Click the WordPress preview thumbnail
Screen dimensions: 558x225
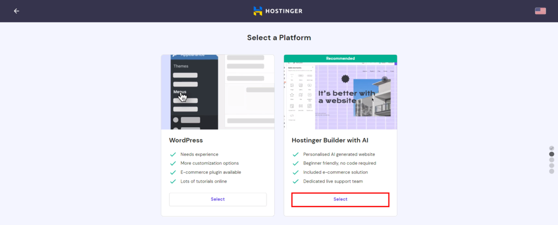click(x=218, y=92)
